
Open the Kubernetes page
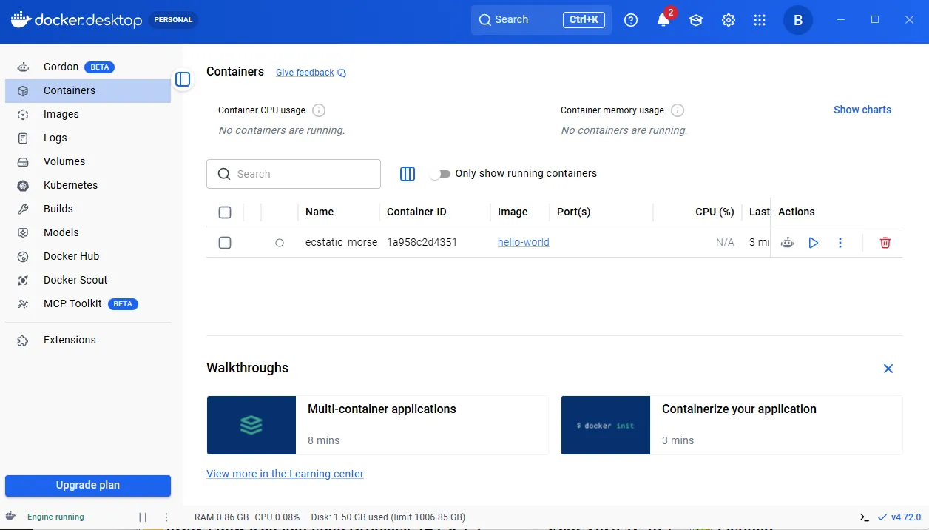click(87, 185)
